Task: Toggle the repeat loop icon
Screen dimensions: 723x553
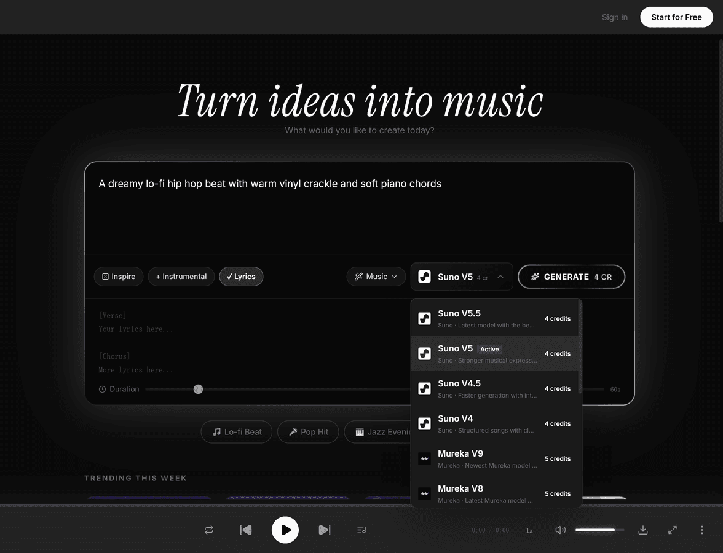Action: click(x=209, y=530)
